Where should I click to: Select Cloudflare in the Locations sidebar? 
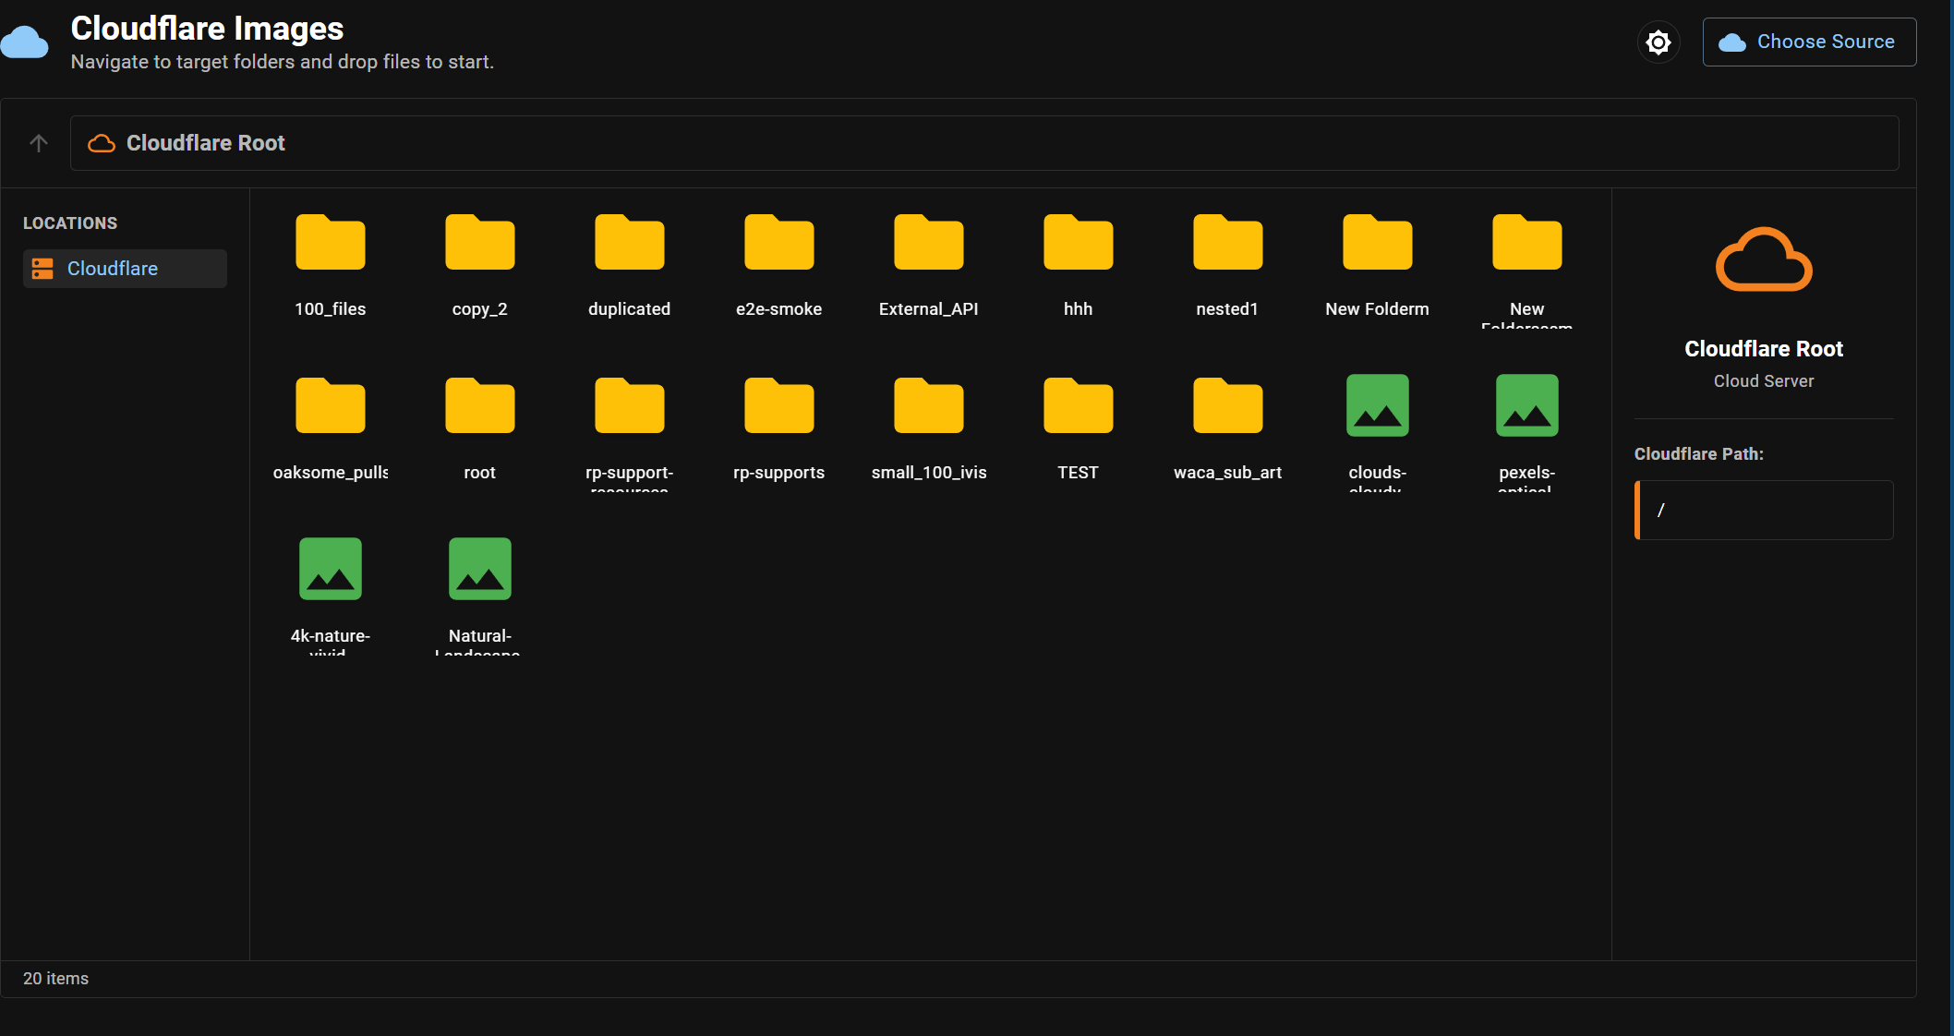(x=125, y=269)
